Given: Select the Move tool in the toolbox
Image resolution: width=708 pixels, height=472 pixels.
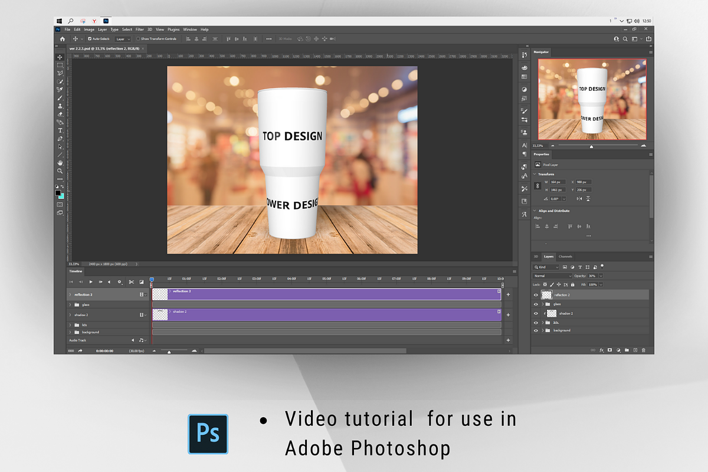Looking at the screenshot, I should click(x=60, y=57).
